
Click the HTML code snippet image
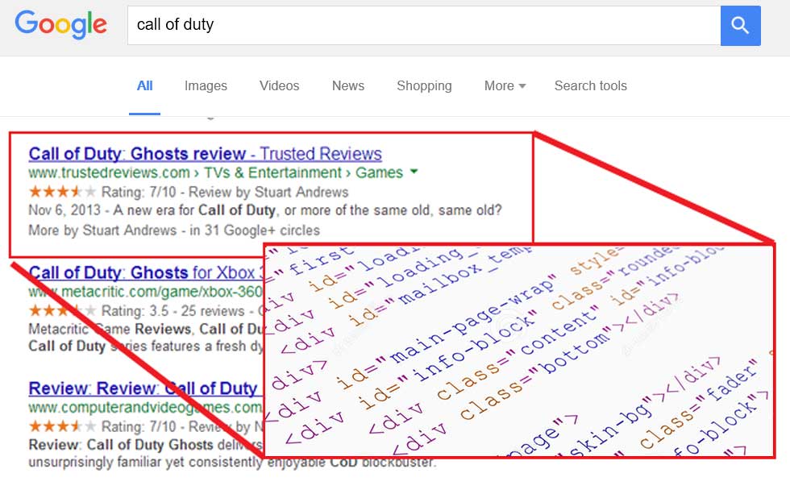tap(519, 351)
